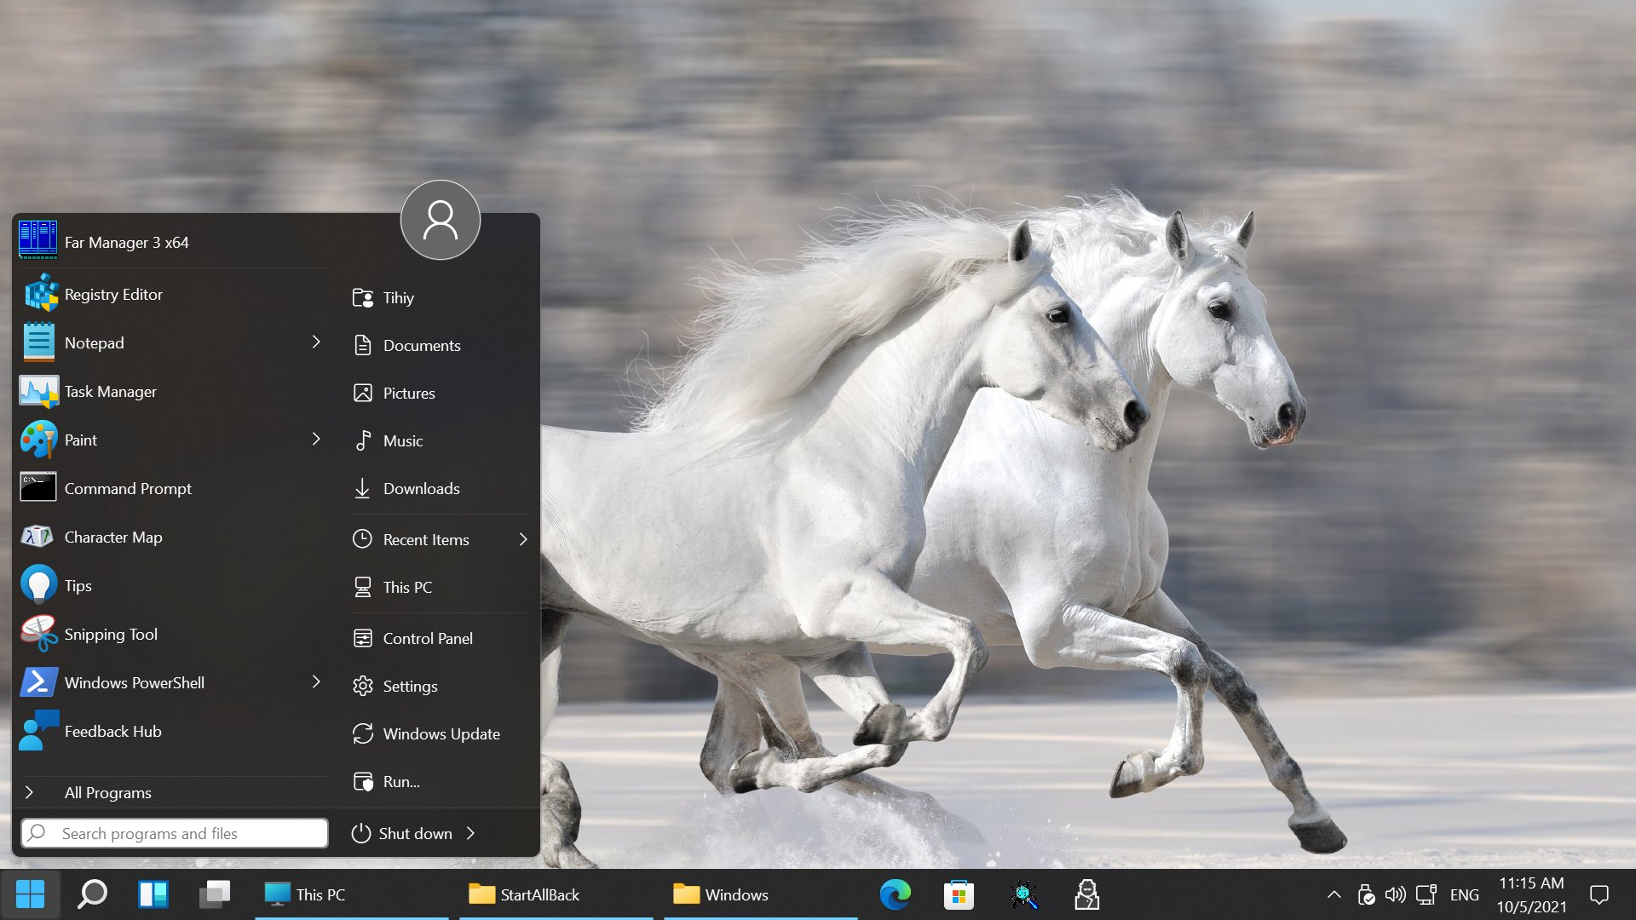
Task: Navigate to This PC
Action: [x=406, y=586]
